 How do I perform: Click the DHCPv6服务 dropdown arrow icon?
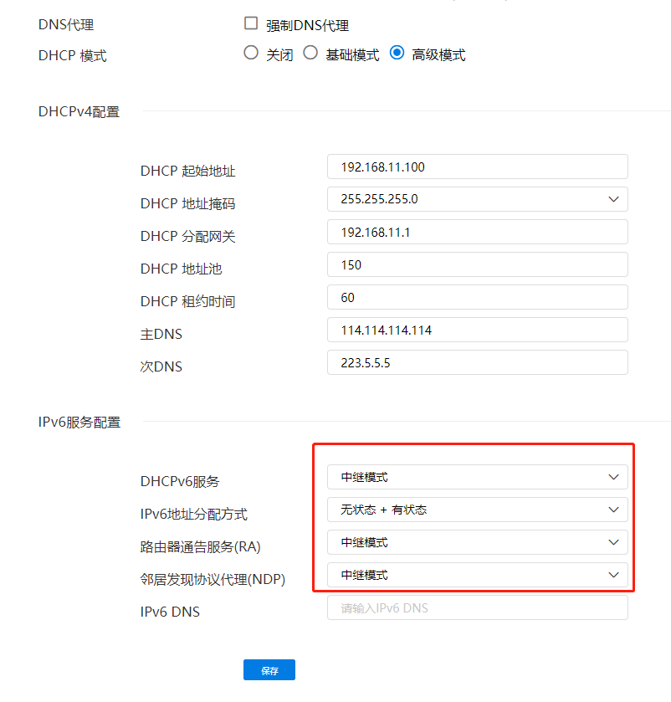613,477
